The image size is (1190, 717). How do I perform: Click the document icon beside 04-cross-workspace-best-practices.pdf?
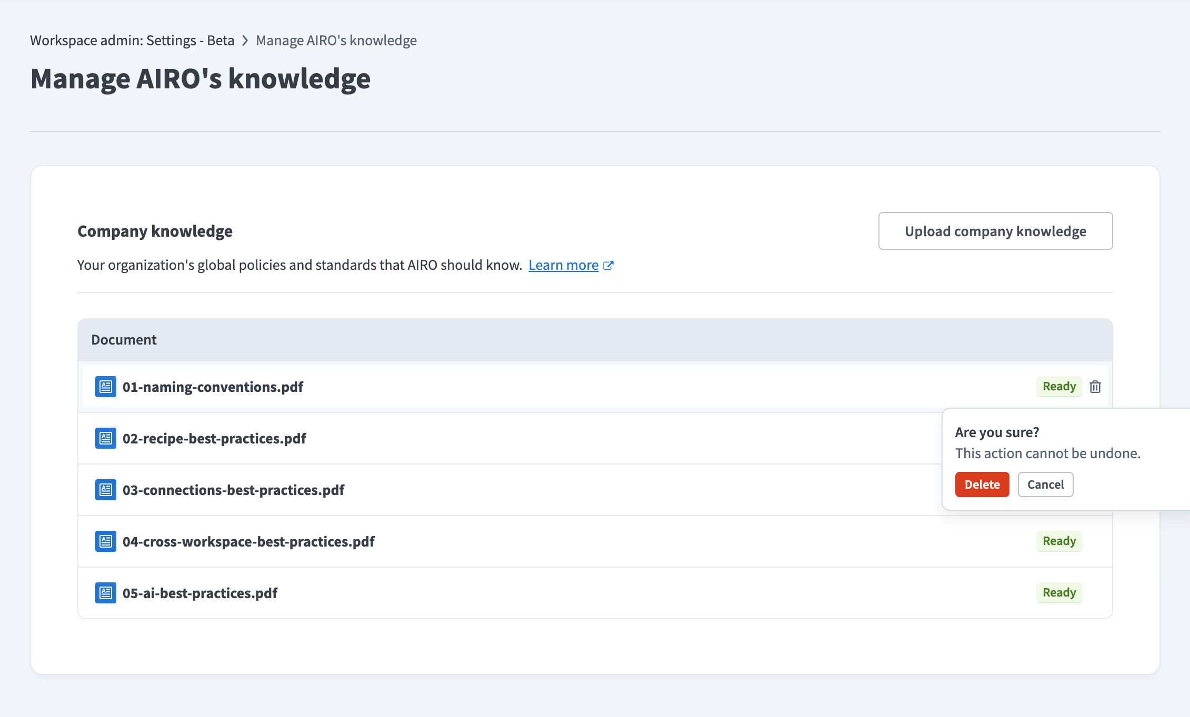point(106,541)
